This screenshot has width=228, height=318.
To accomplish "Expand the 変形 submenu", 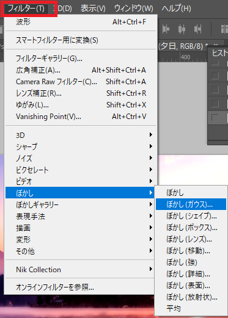I will click(x=79, y=239).
